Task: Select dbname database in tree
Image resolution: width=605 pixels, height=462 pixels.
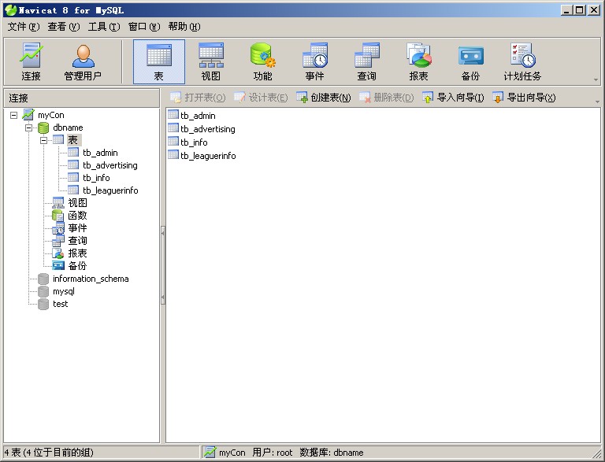Action: (68, 128)
